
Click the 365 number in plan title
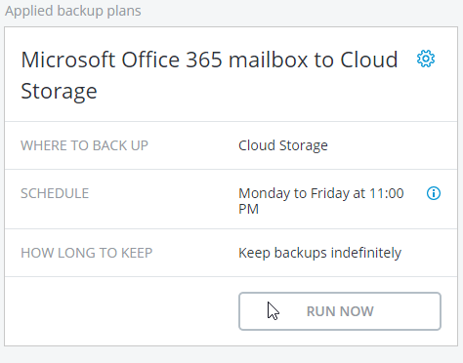(x=204, y=60)
